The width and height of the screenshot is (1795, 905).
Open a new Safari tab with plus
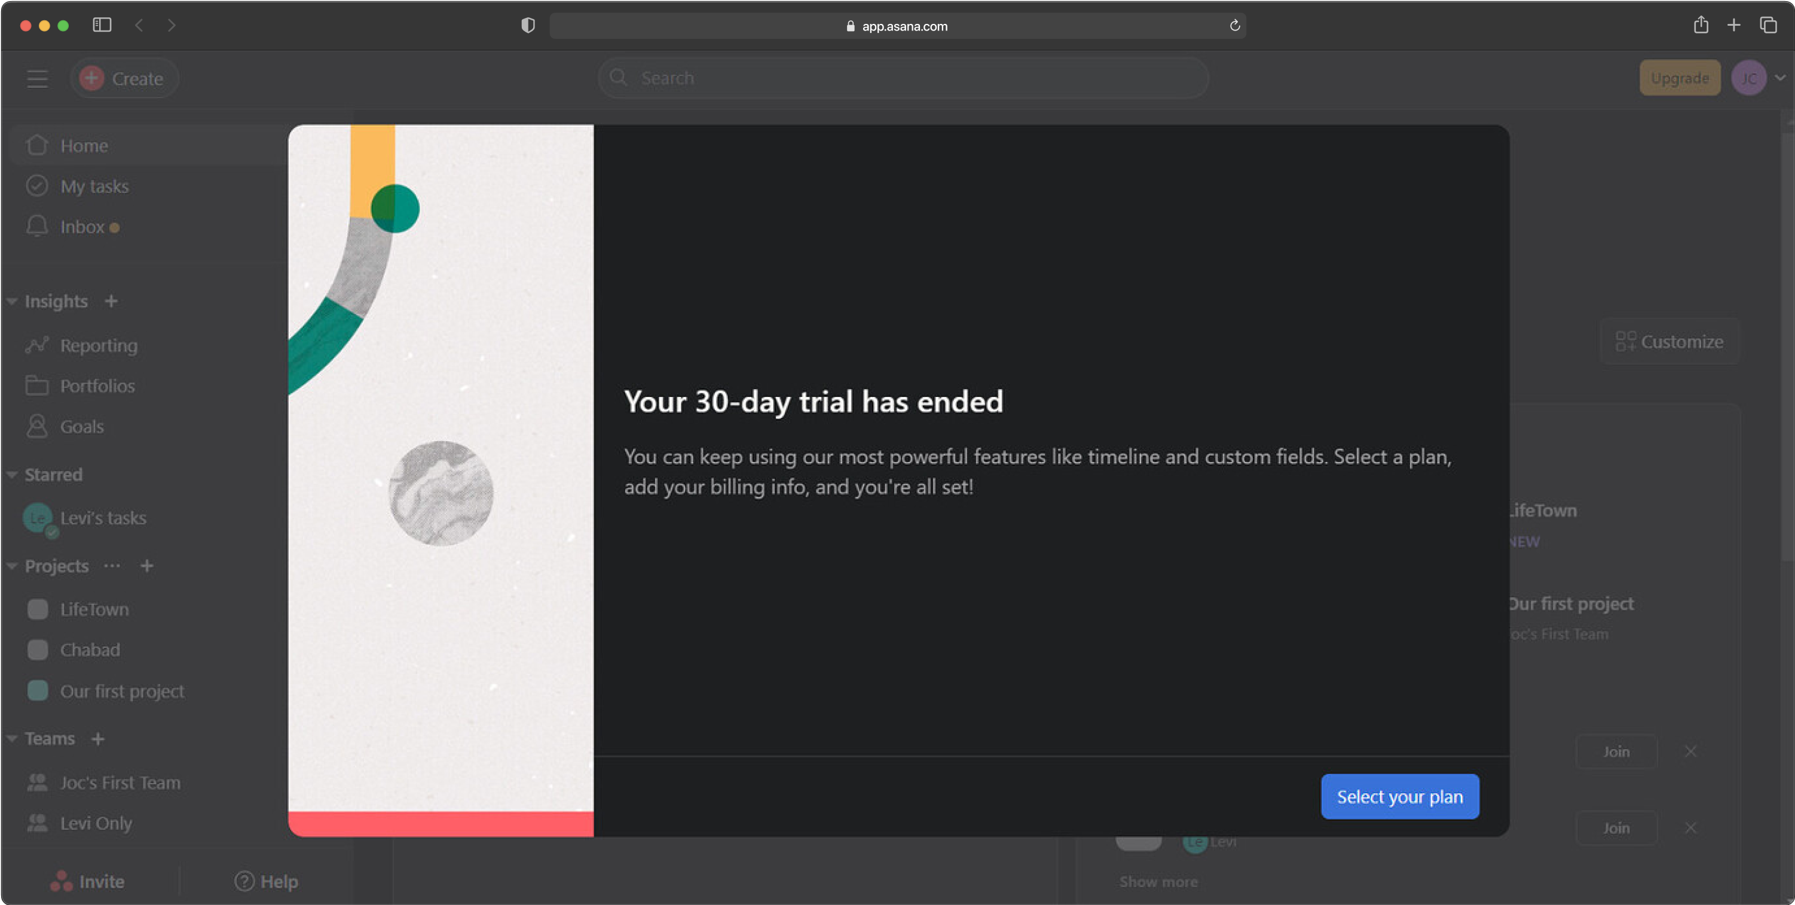(x=1733, y=25)
